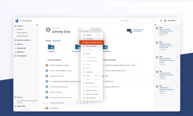
Task: Click the FileCloud logo
Action: coord(23,21)
